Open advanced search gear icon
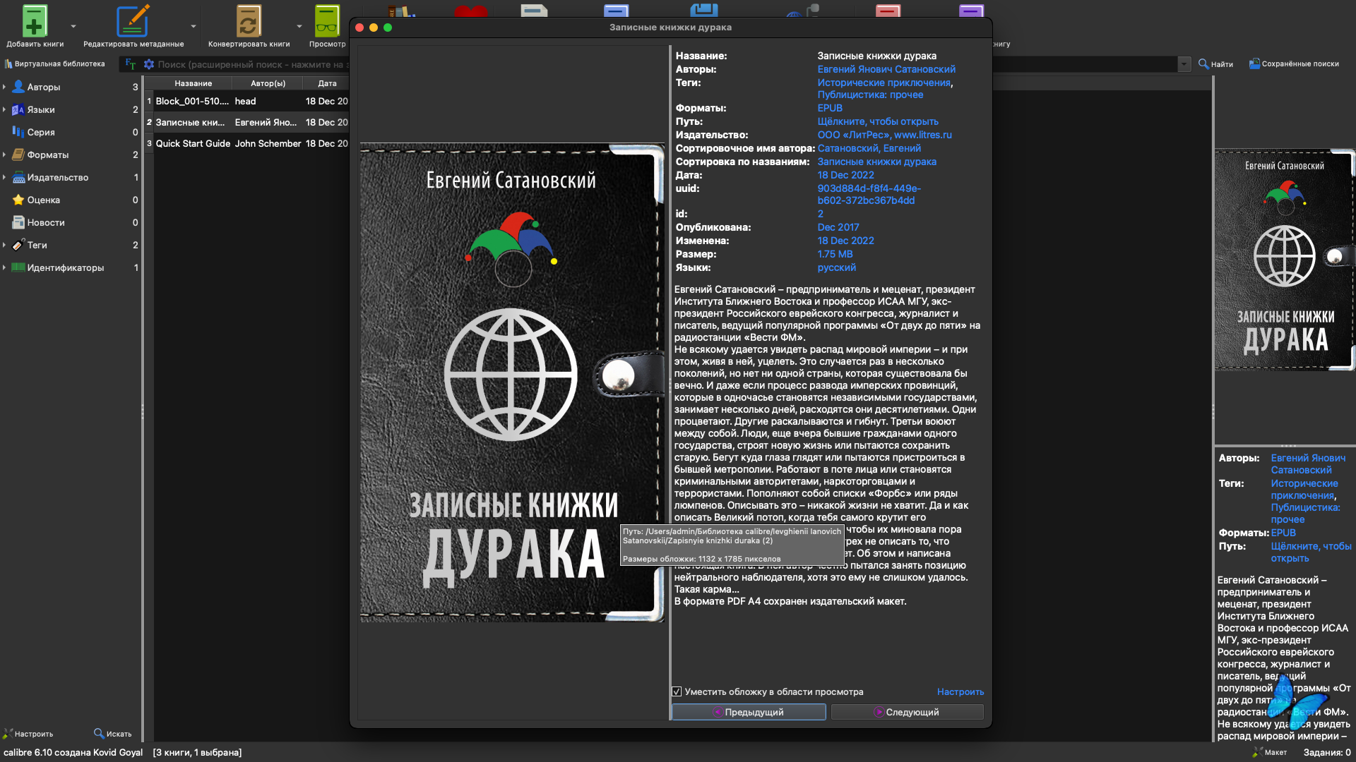Image resolution: width=1356 pixels, height=762 pixels. (x=149, y=64)
